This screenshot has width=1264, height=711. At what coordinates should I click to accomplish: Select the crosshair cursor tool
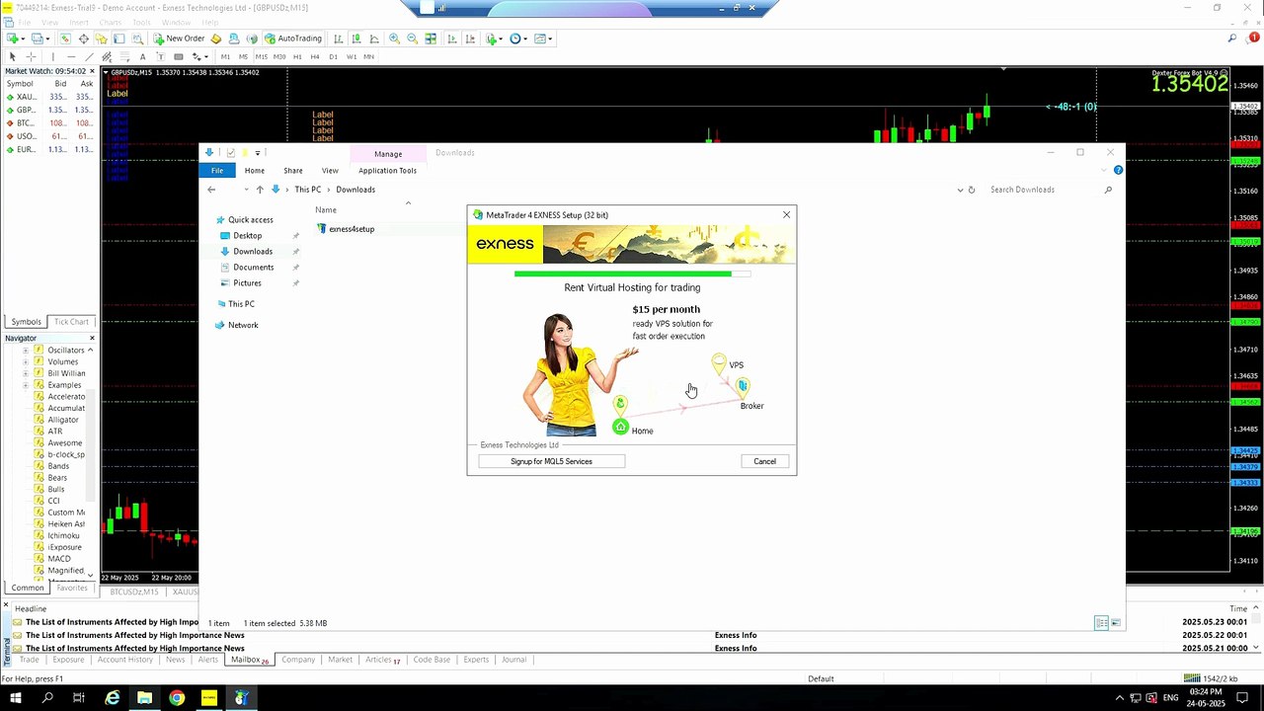coord(31,56)
